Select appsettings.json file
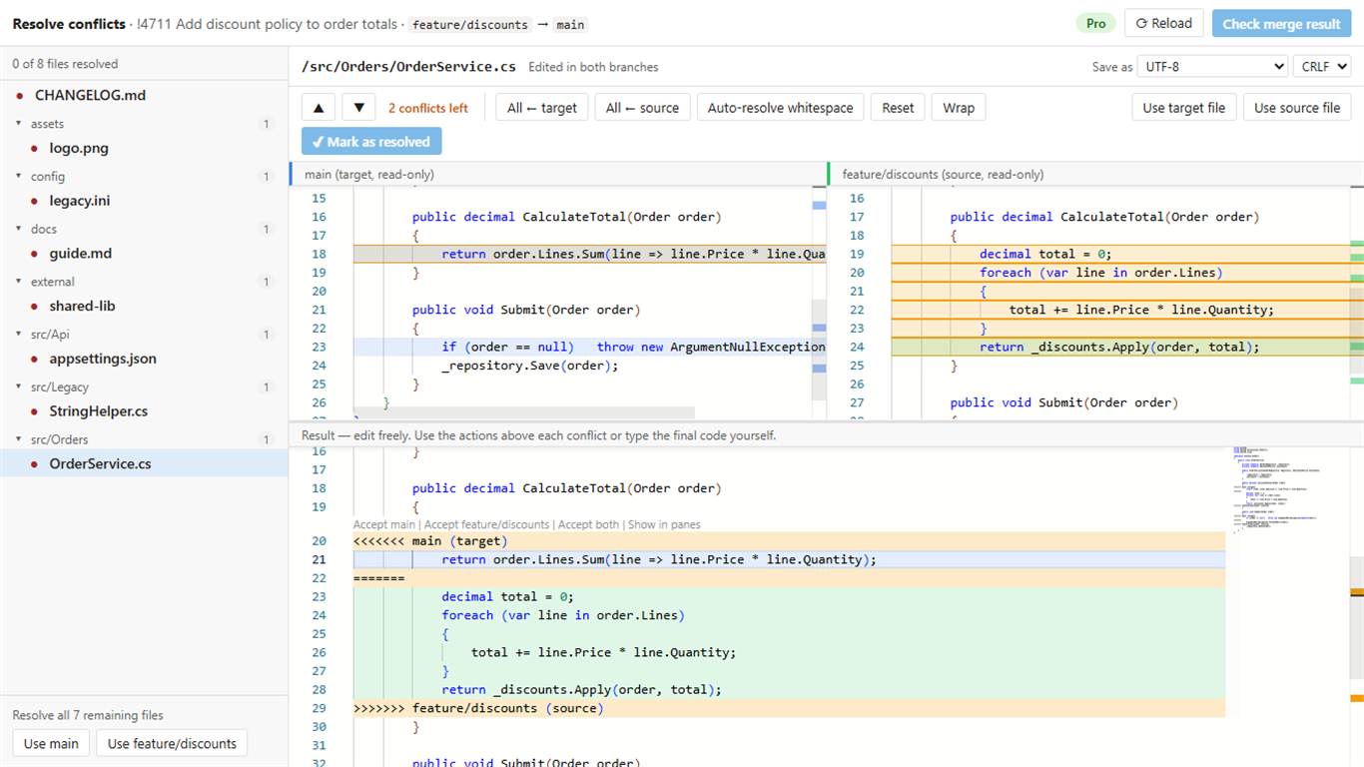This screenshot has width=1364, height=767. [144, 359]
